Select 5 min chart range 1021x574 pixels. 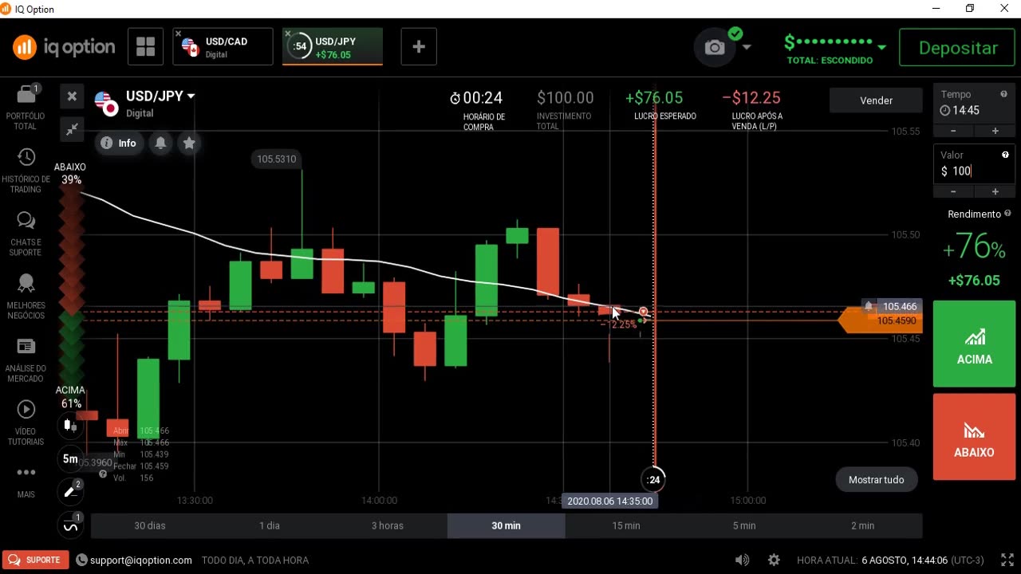pyautogui.click(x=744, y=525)
